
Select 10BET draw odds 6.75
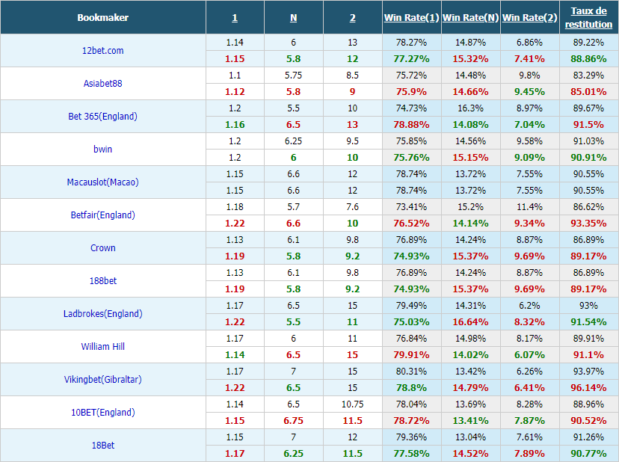coord(293,421)
